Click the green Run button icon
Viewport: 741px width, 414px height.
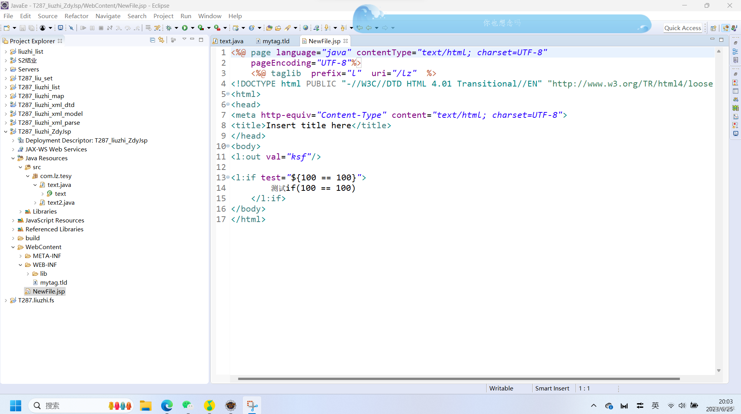tap(185, 28)
